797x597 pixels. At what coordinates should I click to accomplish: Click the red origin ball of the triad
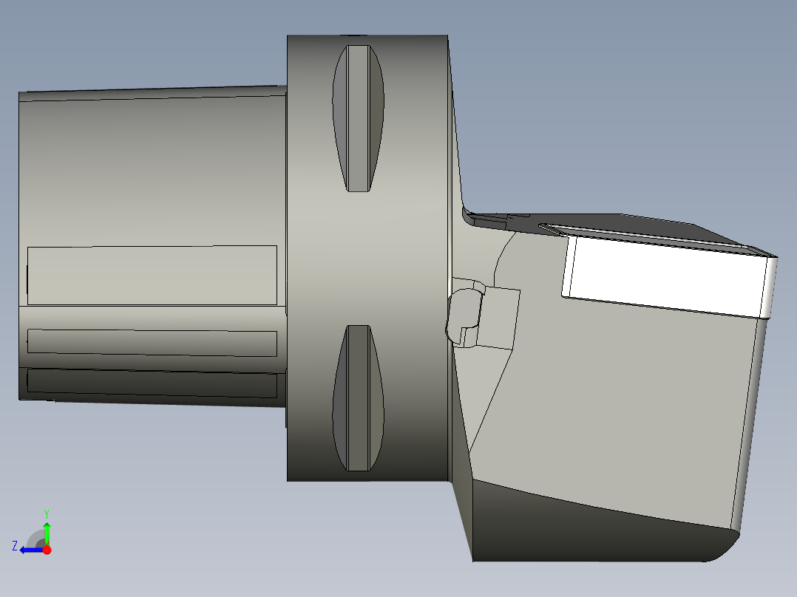[47, 550]
